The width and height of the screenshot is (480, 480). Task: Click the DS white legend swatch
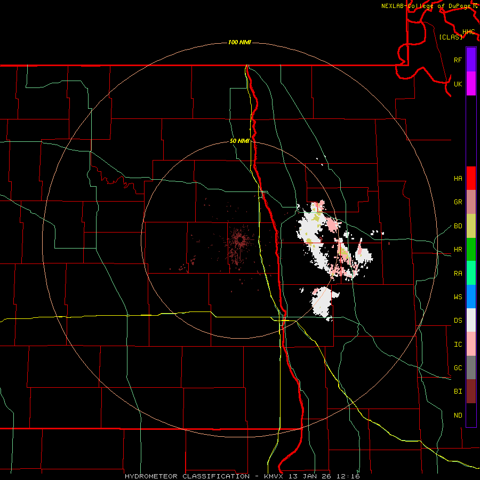[471, 320]
